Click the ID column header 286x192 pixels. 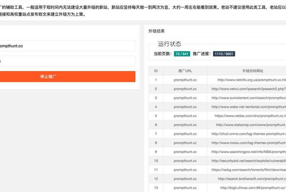click(156, 71)
